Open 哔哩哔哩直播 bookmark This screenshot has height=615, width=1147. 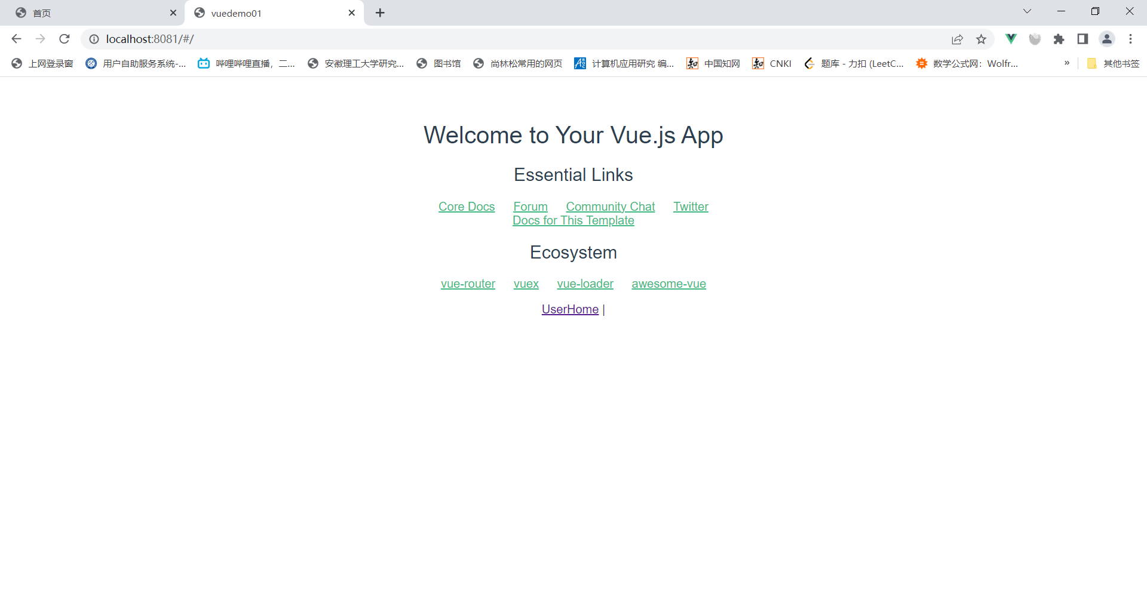tap(247, 63)
